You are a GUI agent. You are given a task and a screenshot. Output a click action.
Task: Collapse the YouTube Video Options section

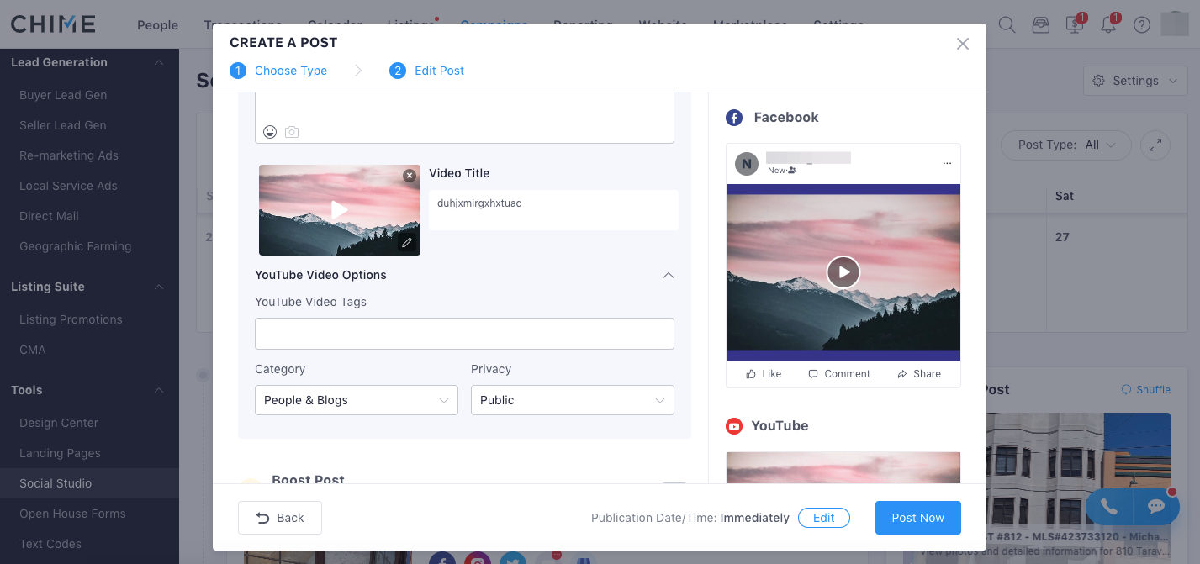tap(669, 275)
